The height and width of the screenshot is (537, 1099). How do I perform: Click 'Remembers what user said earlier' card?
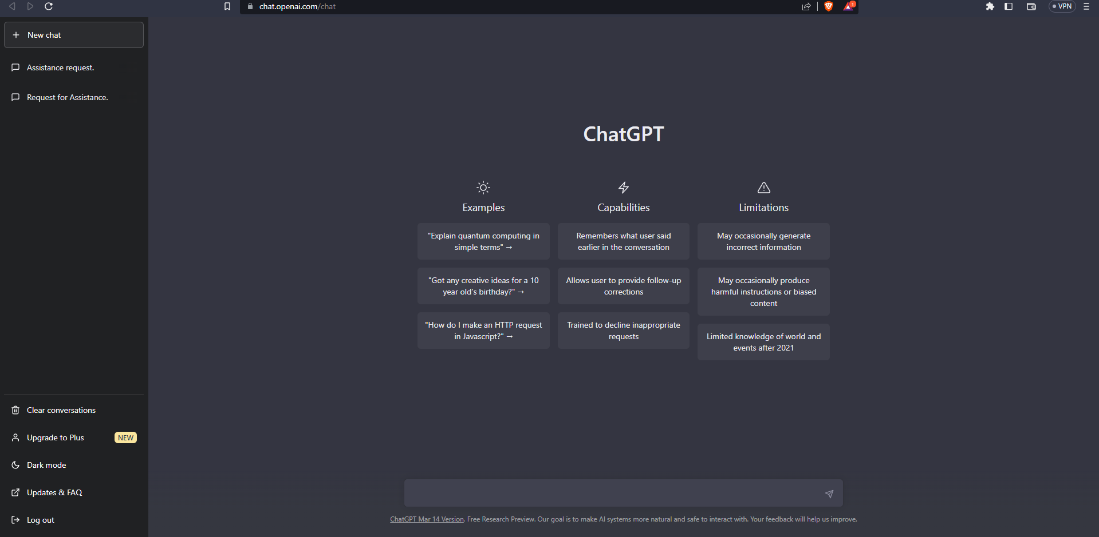pos(624,241)
